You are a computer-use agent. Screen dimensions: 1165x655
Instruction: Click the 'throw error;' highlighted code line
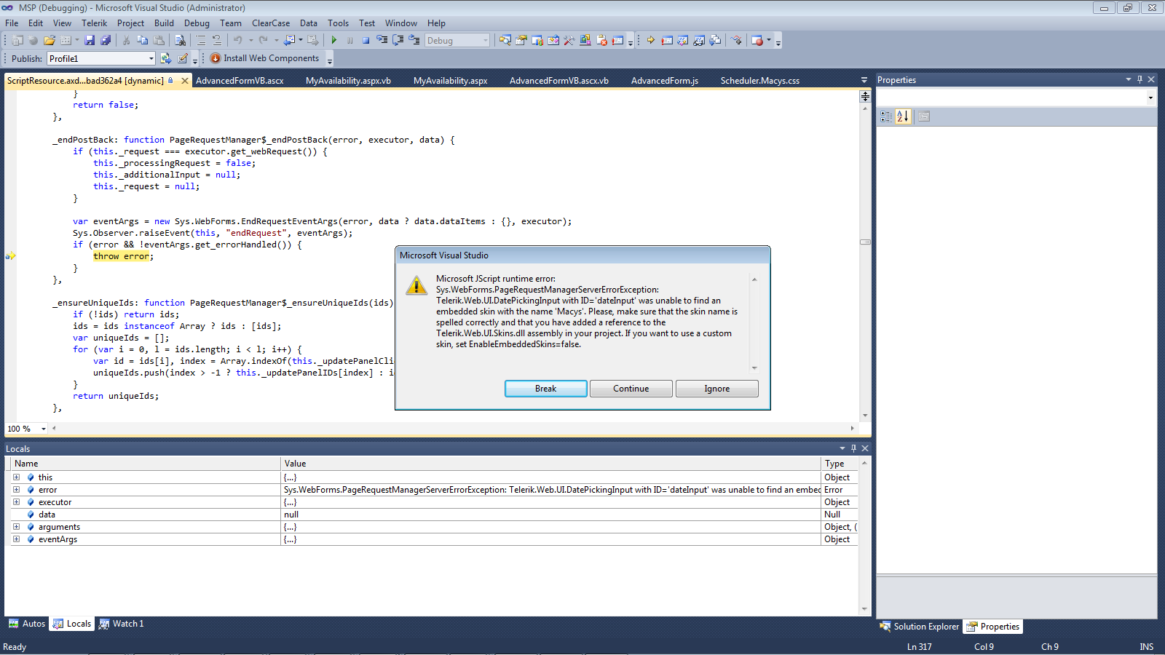[123, 256]
